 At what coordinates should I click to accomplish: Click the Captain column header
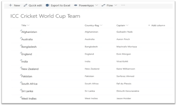[x=121, y=25]
